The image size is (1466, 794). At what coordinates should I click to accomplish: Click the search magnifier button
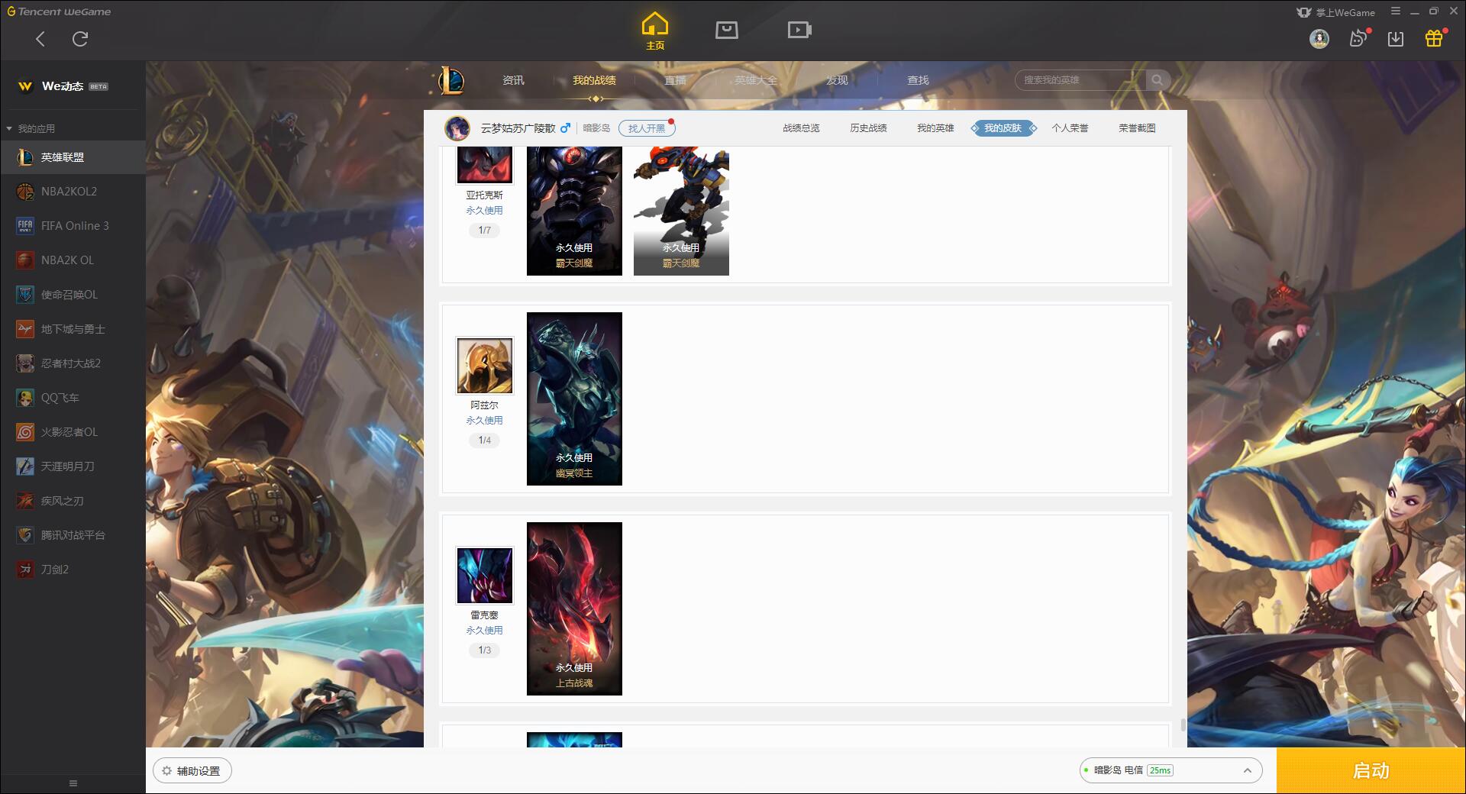pyautogui.click(x=1157, y=79)
